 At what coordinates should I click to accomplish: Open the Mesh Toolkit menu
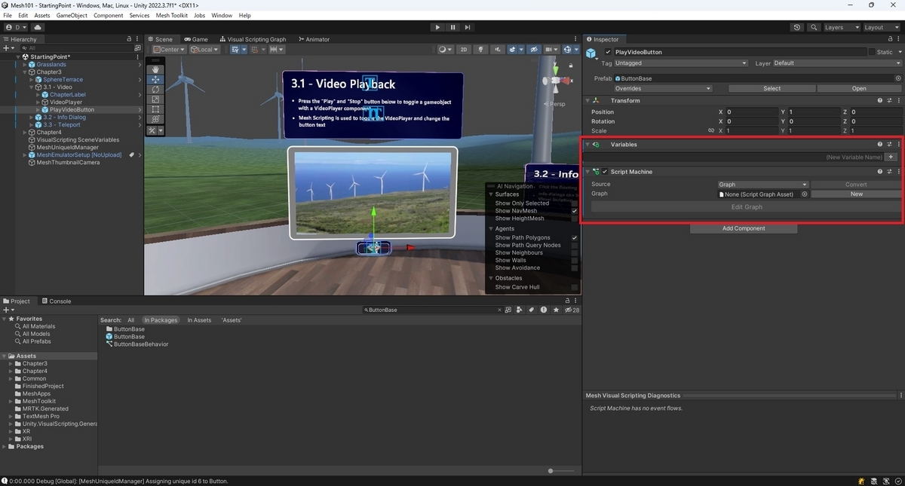point(171,15)
